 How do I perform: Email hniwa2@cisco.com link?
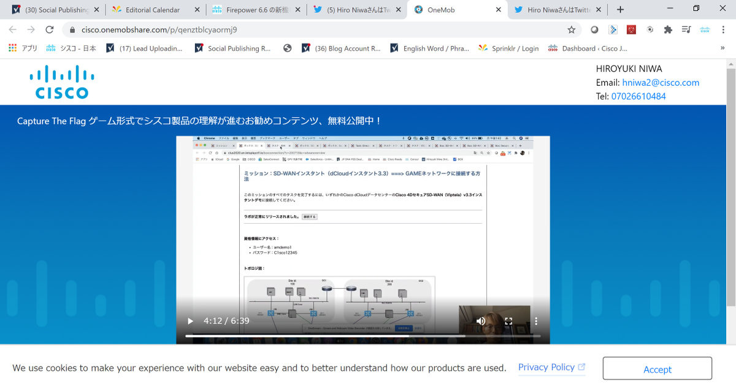click(661, 83)
